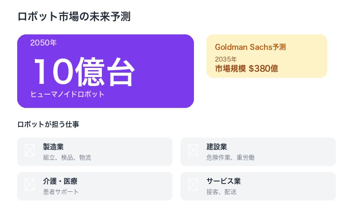
Task: Click the large 10億台 figure
Action: point(84,71)
